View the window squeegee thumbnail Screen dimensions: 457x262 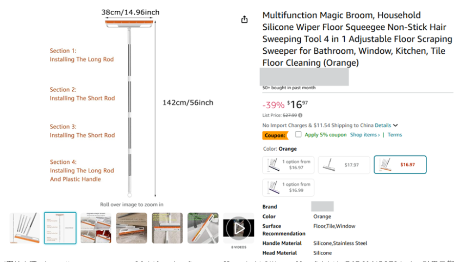click(203, 228)
